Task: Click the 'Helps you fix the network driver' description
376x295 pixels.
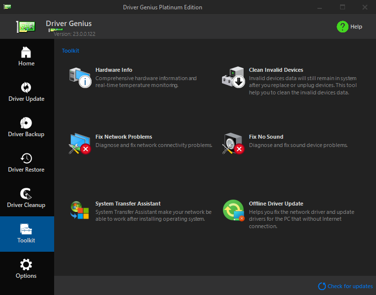Action: [x=301, y=219]
